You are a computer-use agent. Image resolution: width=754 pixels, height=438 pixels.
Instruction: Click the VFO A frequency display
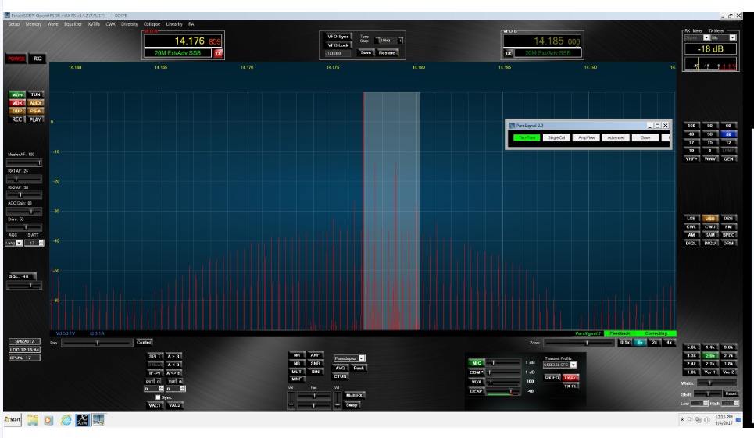point(183,41)
